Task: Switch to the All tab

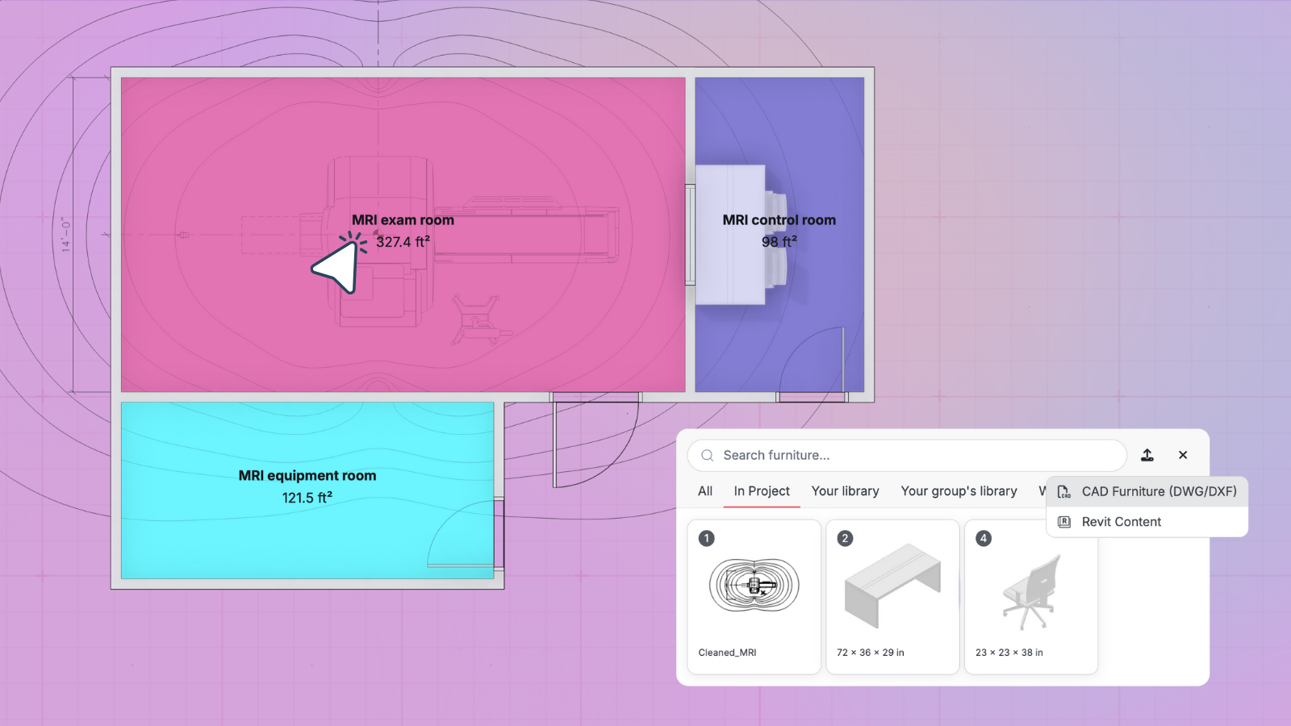Action: pyautogui.click(x=705, y=491)
